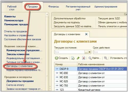Open Документы на подпись command
The width and height of the screenshot is (128, 92).
click(x=67, y=22)
